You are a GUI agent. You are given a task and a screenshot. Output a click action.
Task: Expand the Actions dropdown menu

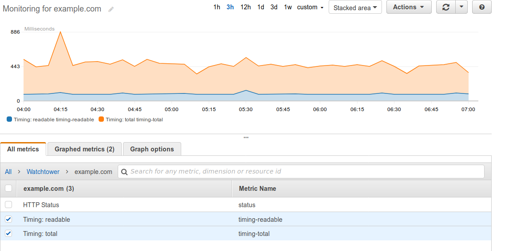click(x=409, y=7)
